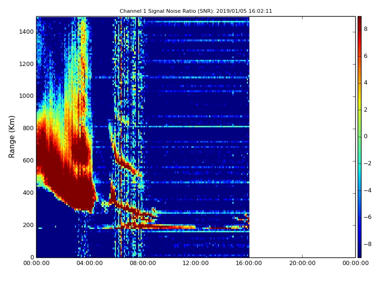Click the colorbar label 2
This screenshot has height=285, width=380.
pyautogui.click(x=366, y=110)
